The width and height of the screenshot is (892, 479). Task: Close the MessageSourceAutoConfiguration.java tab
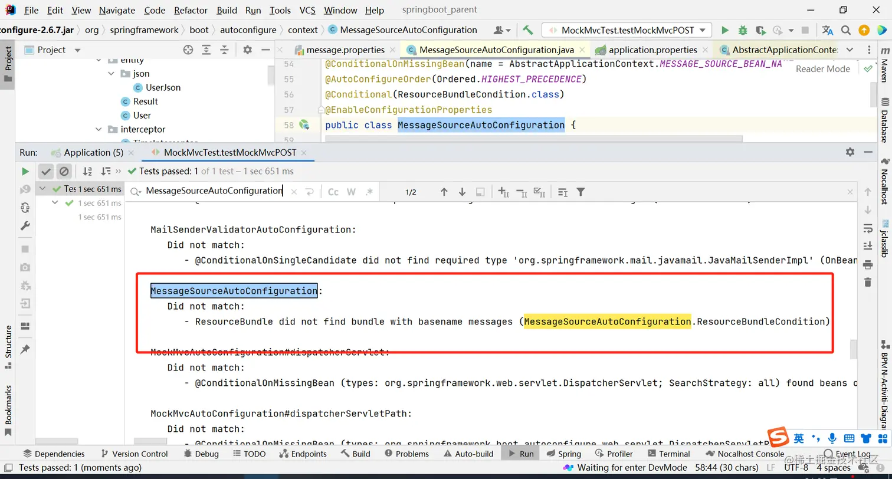tap(582, 50)
